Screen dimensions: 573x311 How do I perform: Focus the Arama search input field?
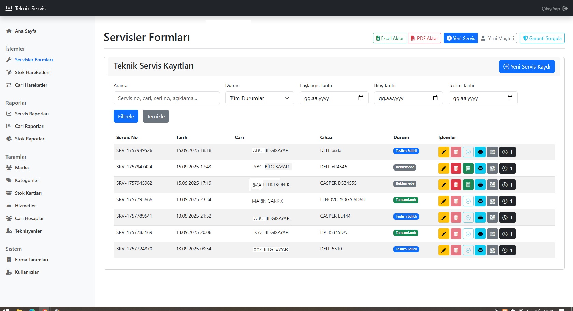click(166, 98)
